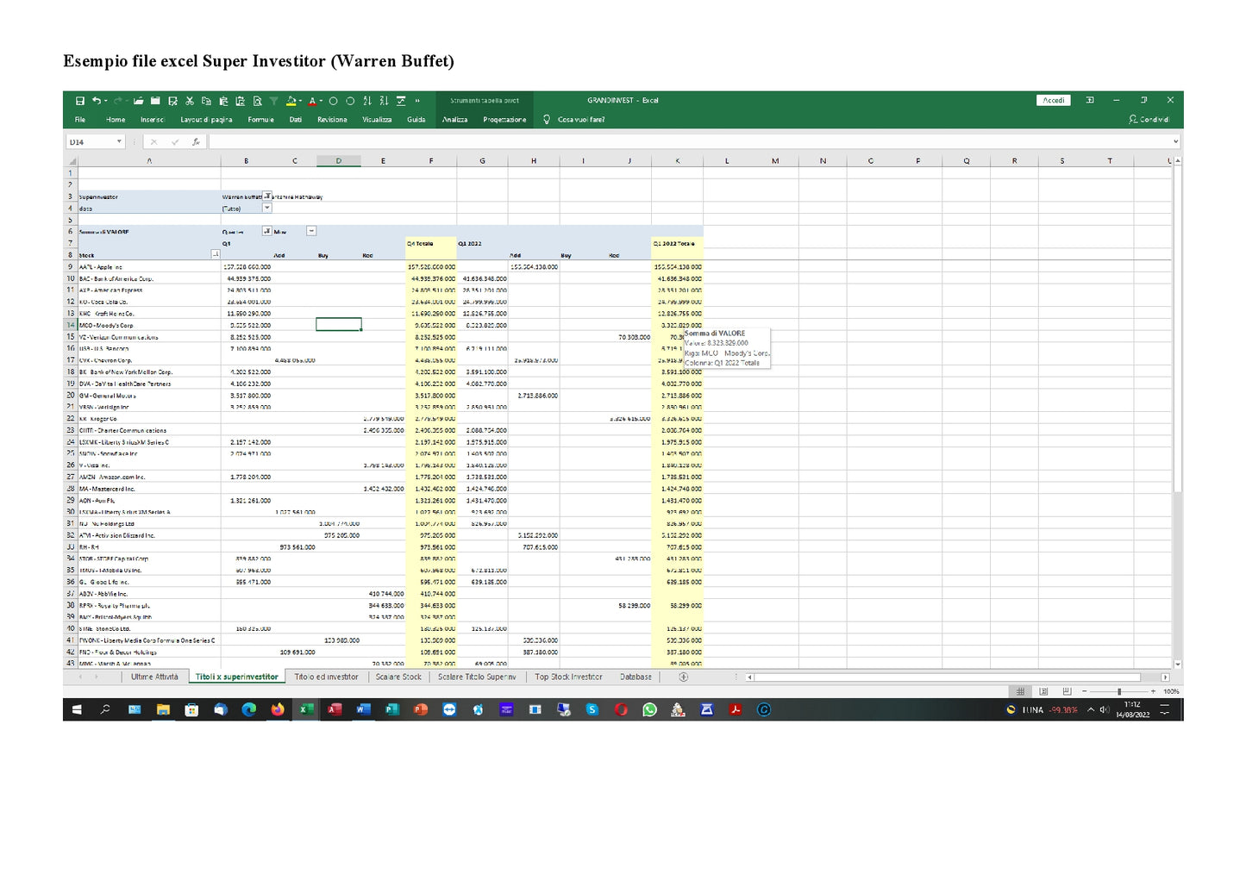Viewport: 1246px width, 880px height.
Task: Click the cancel X in the formula bar
Action: [x=153, y=142]
